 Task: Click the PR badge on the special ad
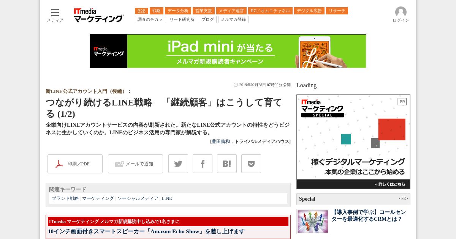402,102
